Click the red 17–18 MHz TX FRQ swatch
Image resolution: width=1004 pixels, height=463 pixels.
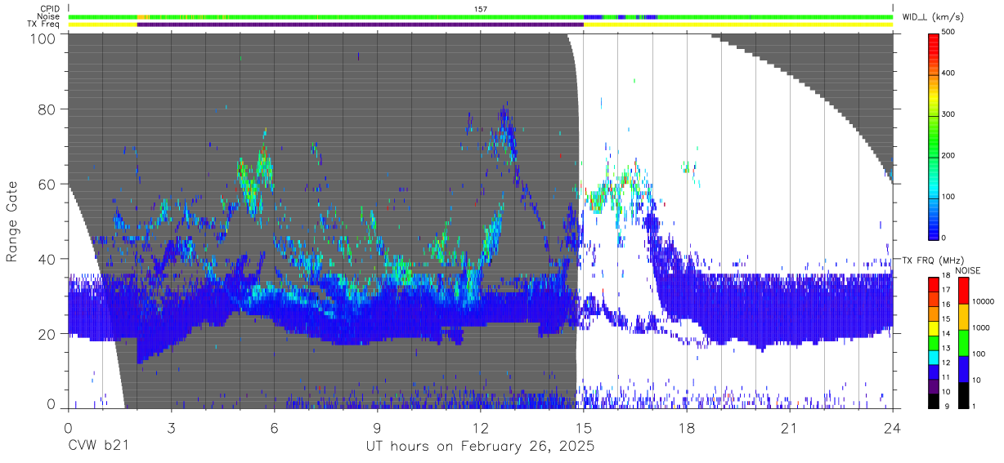click(933, 283)
